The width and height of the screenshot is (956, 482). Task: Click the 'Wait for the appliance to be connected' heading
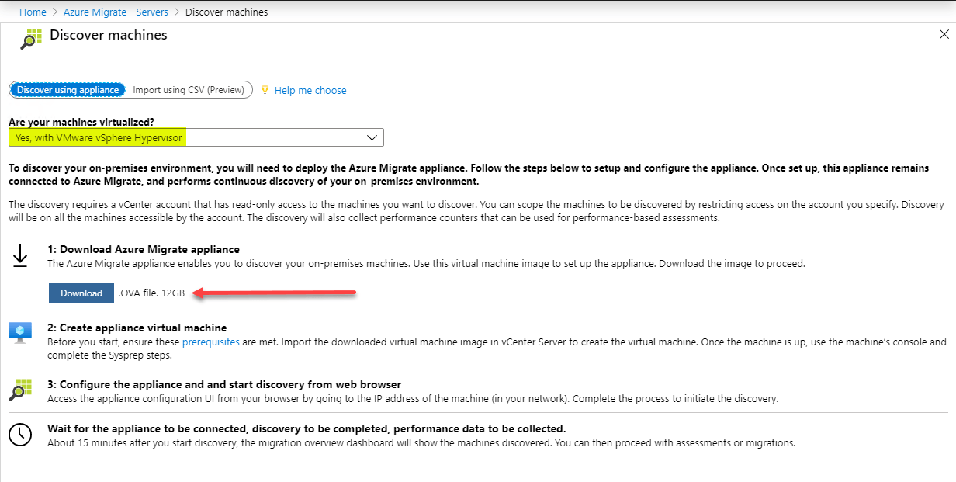pos(307,428)
